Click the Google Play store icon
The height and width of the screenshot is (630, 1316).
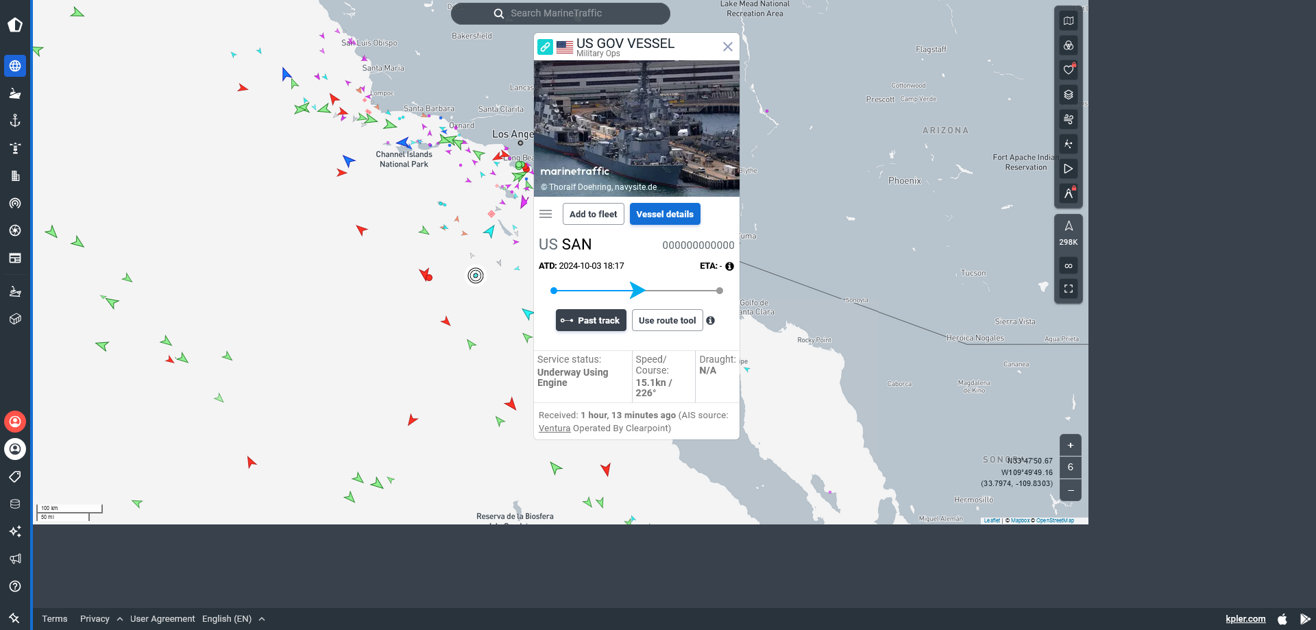click(x=1305, y=618)
